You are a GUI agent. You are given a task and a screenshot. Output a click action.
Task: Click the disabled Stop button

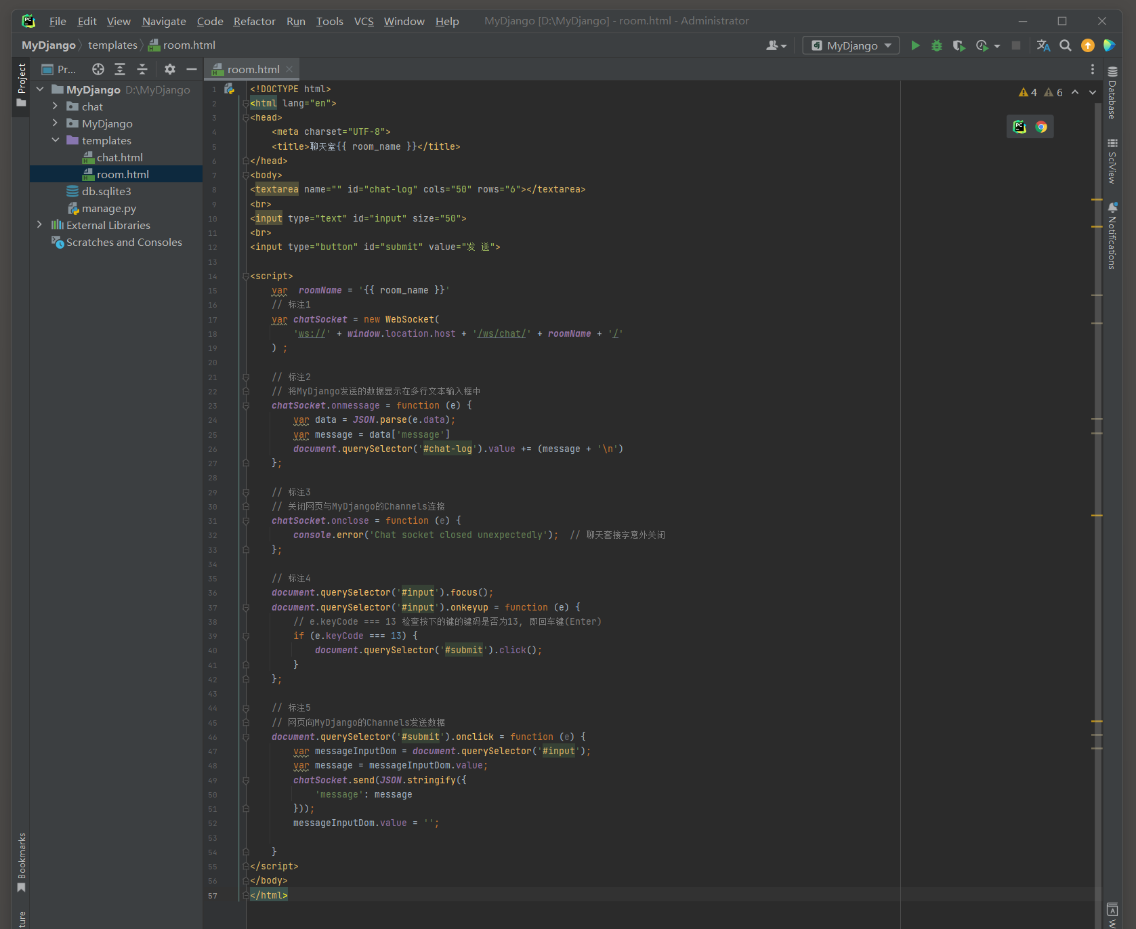pyautogui.click(x=1016, y=45)
